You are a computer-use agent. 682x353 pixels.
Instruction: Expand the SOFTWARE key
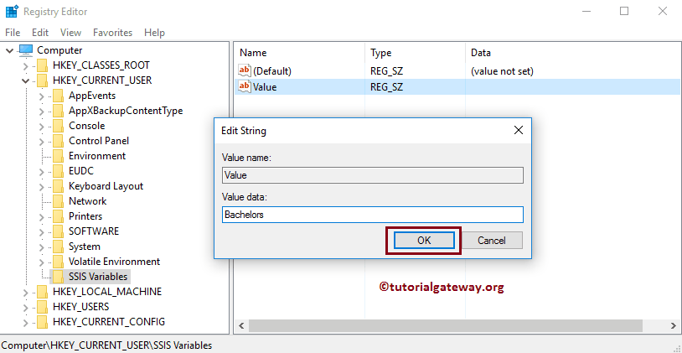point(41,232)
